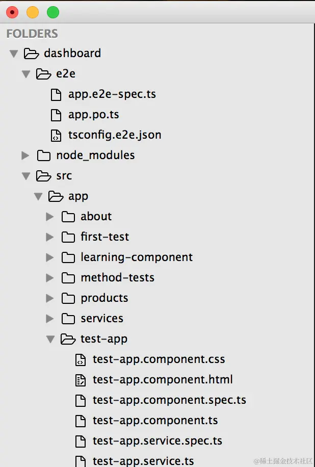The image size is (315, 467).
Task: Open app.e2e-spec.ts file
Action: click(112, 94)
